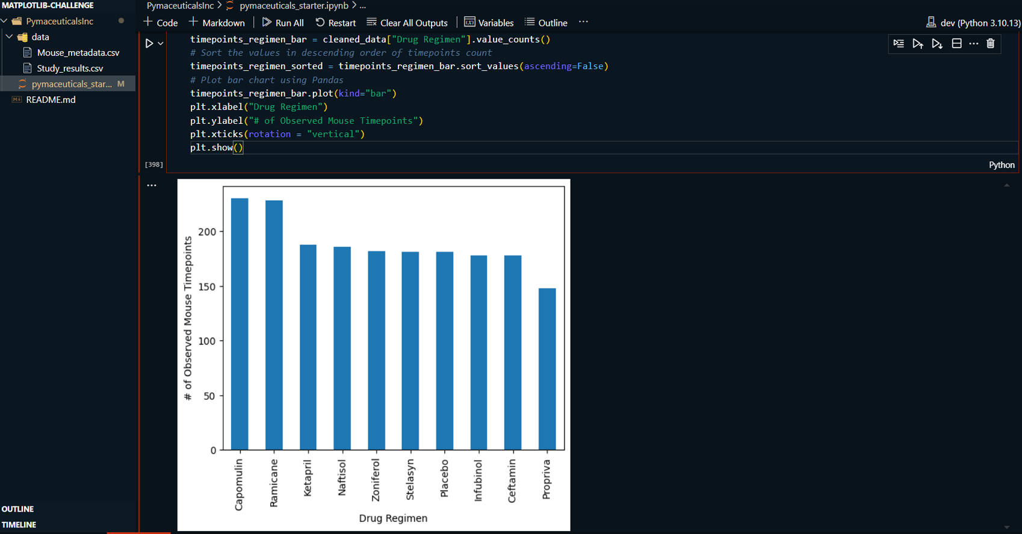The width and height of the screenshot is (1022, 534).
Task: Expand the TIMELINE panel section
Action: click(19, 524)
